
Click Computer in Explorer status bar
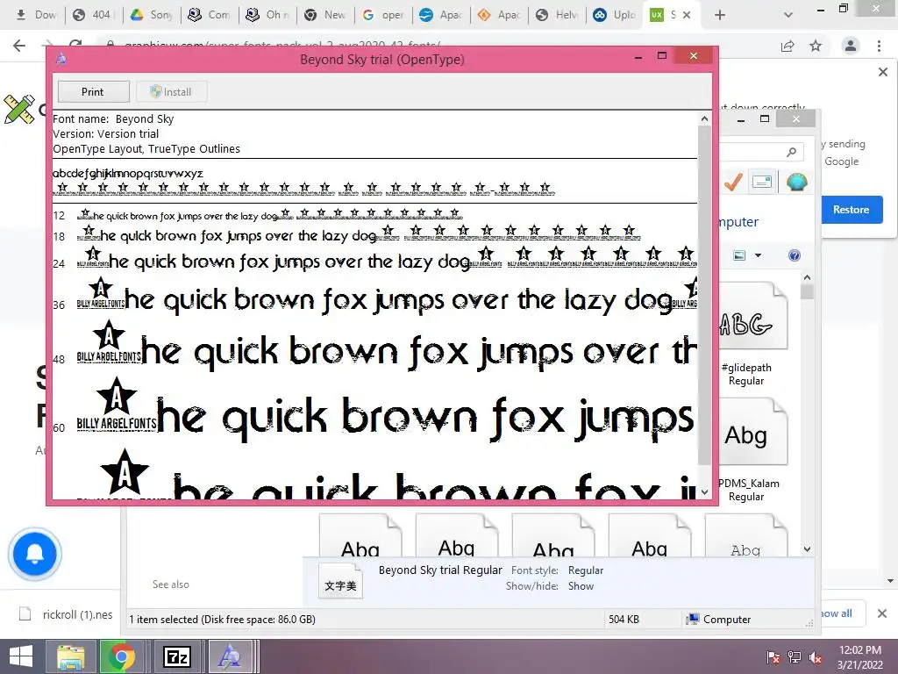(718, 619)
